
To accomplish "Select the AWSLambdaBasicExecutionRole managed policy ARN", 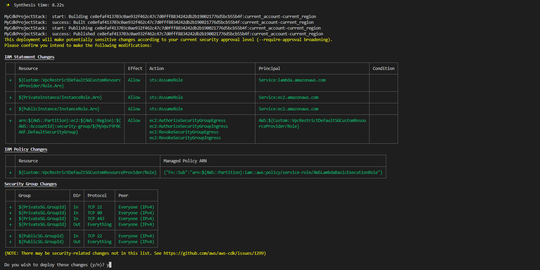I will (x=273, y=173).
